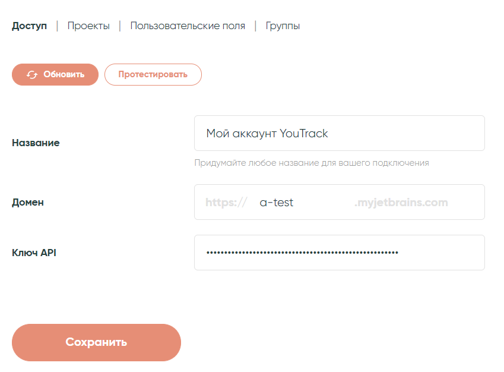Go to the Группы tab

[x=283, y=26]
